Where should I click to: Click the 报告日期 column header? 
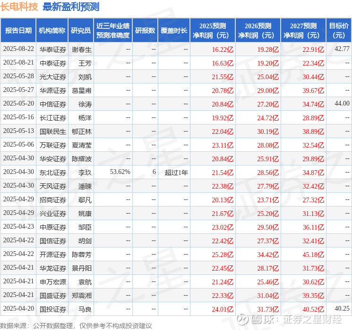18,31
